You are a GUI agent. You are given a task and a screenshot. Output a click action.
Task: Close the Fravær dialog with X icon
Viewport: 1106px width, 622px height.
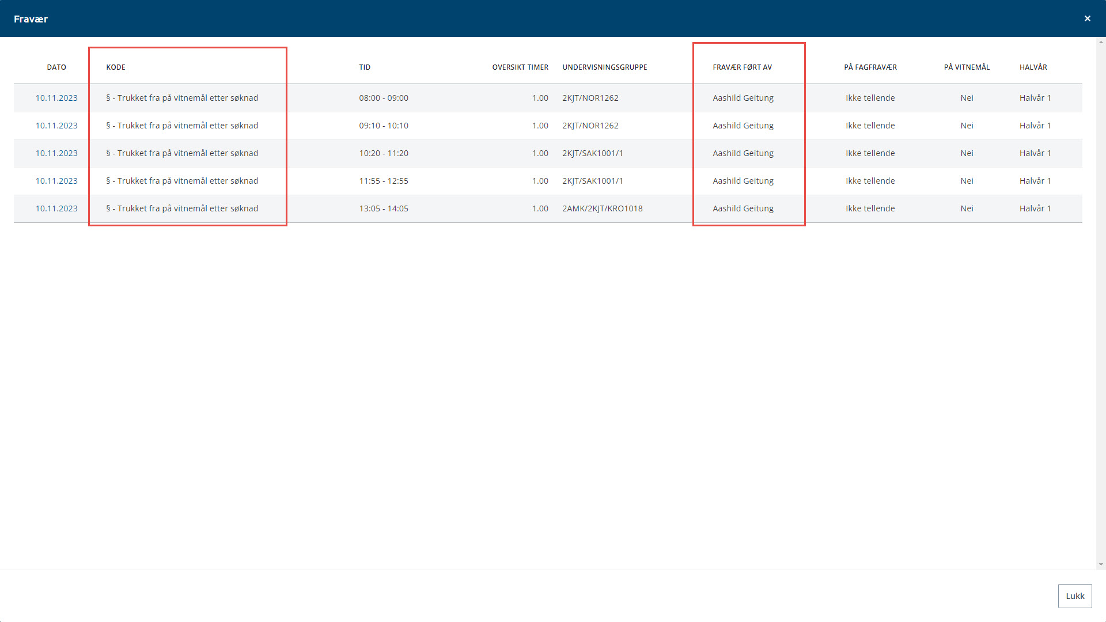pyautogui.click(x=1087, y=18)
